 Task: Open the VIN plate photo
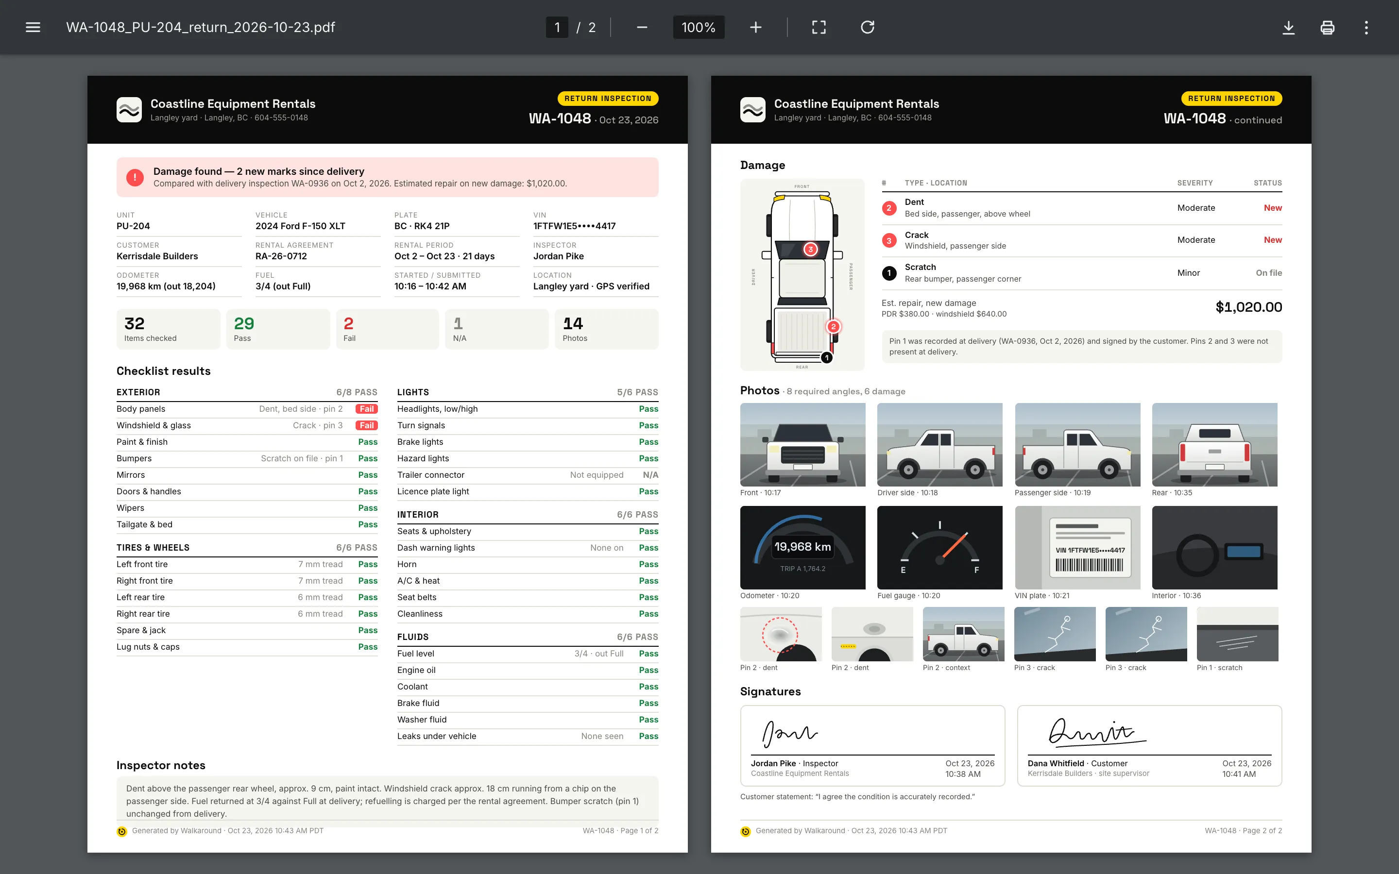point(1077,547)
